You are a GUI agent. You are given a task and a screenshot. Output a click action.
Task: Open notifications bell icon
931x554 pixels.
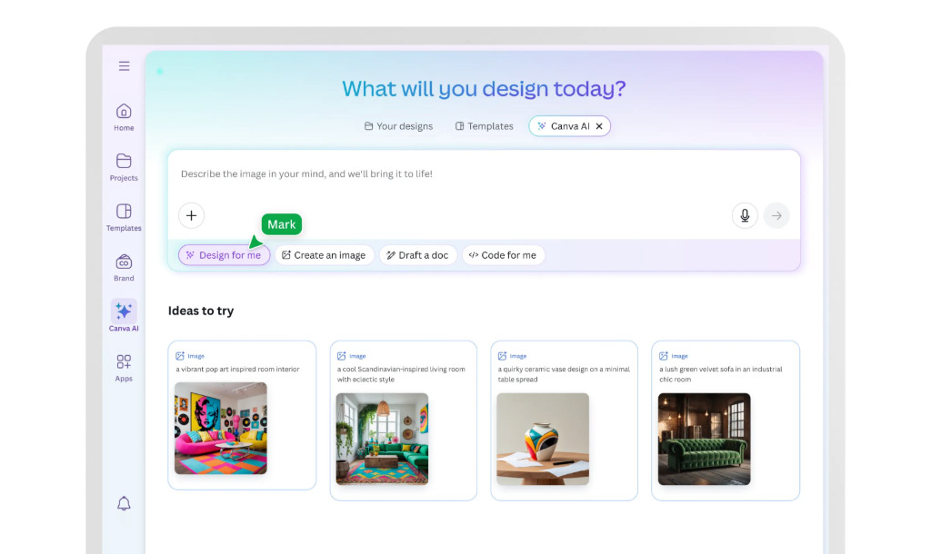pyautogui.click(x=124, y=503)
